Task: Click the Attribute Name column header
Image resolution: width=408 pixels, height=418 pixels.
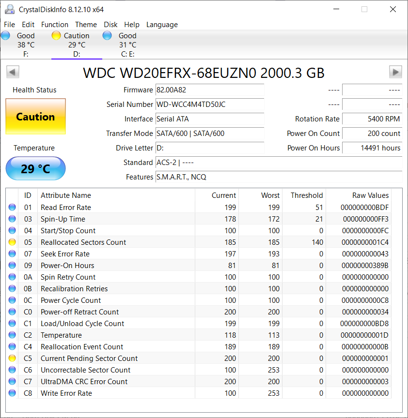Action: 116,195
